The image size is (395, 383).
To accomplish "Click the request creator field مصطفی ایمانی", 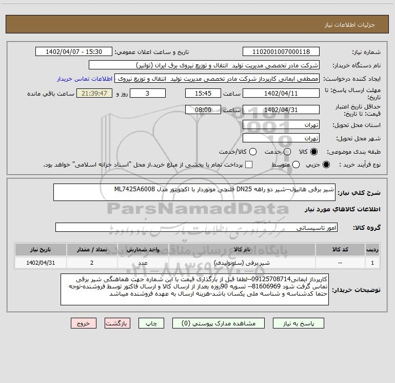I will pyautogui.click(x=217, y=79).
